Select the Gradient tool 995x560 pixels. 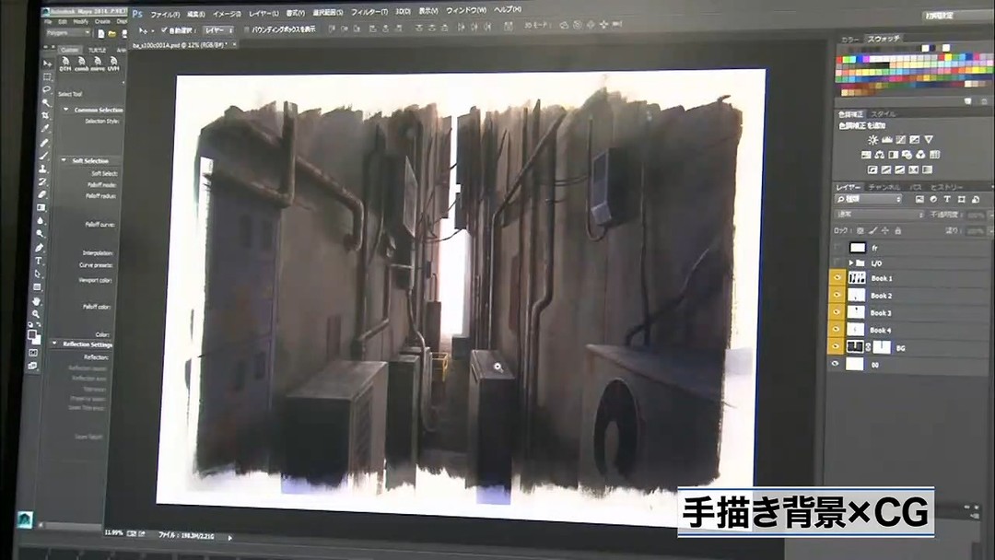(x=41, y=208)
